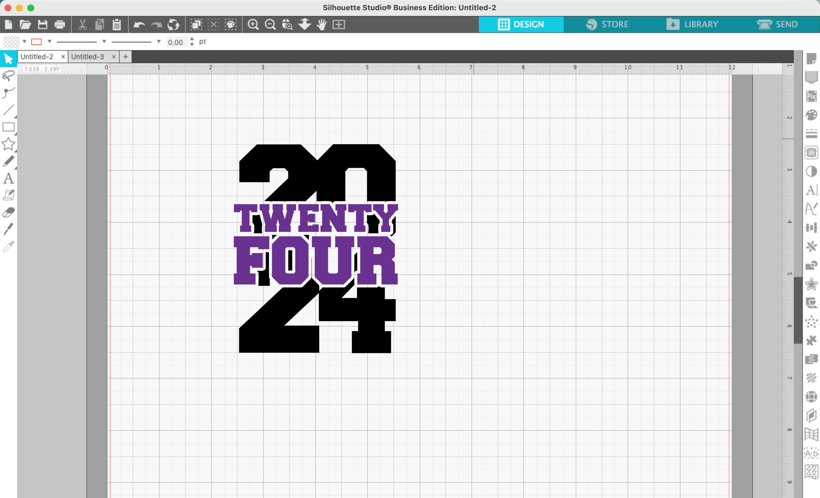The height and width of the screenshot is (498, 820).
Task: Click the fill pattern swatch
Action: click(11, 42)
